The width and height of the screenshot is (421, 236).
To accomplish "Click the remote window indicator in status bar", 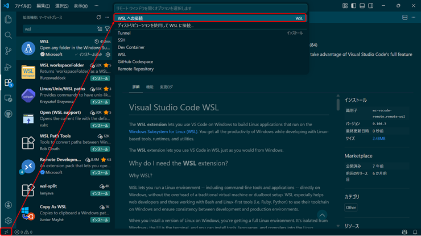I will (6, 232).
